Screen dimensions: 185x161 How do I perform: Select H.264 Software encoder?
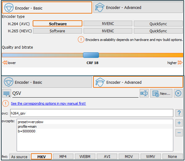point(57,24)
